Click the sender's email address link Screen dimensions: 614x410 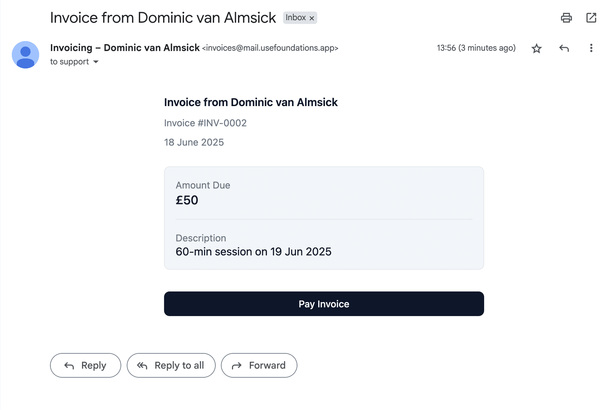click(x=270, y=48)
